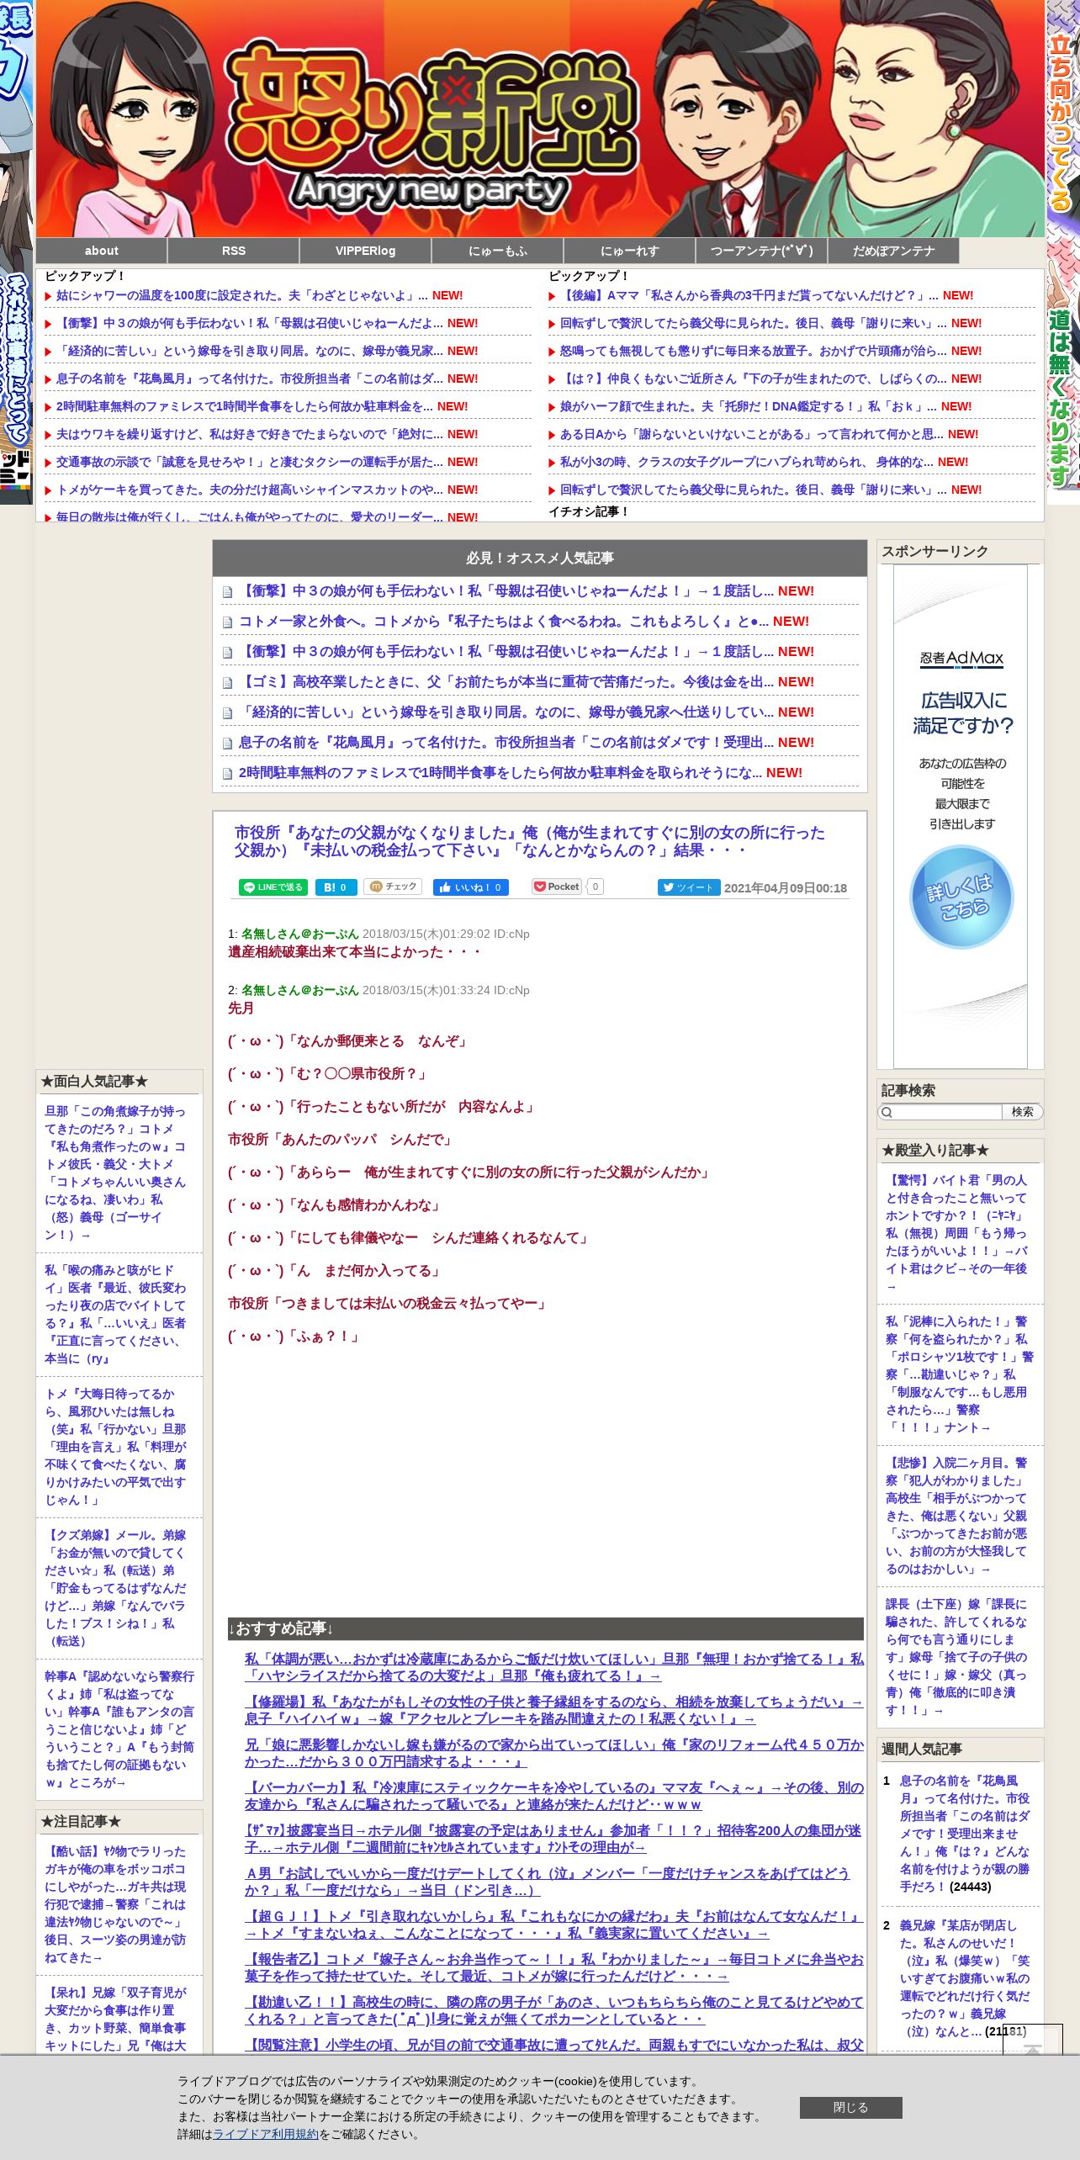Open weekly ranking 1 息子の名前を『花鳥風月』

[x=965, y=1834]
